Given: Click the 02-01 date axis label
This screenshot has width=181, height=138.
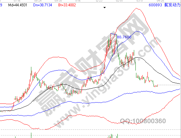Looking at the screenshot, I should coord(119,1).
